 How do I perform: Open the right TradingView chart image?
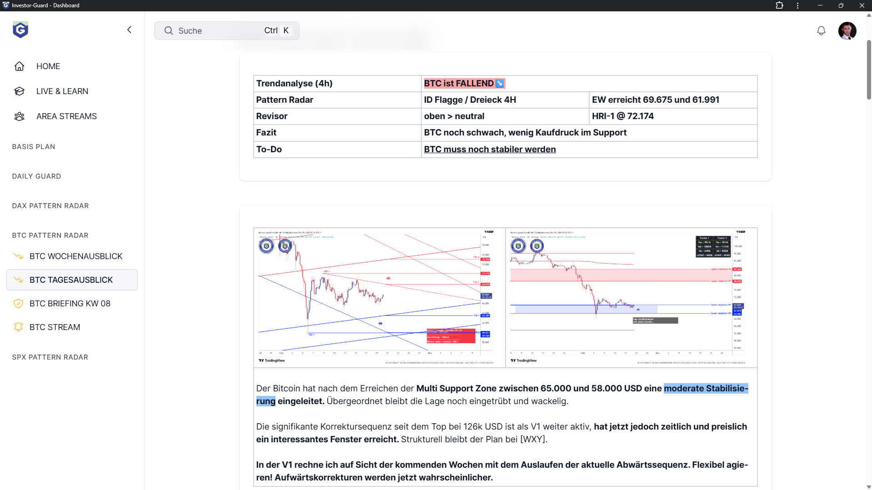tap(631, 297)
